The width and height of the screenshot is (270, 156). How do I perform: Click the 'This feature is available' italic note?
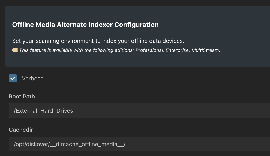pos(120,50)
